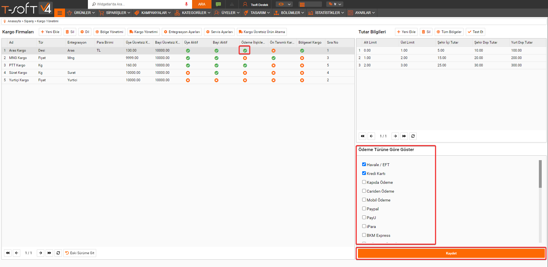Image resolution: width=548 pixels, height=267 pixels.
Task: Open Entegrasyon Ayarları
Action: click(x=182, y=32)
